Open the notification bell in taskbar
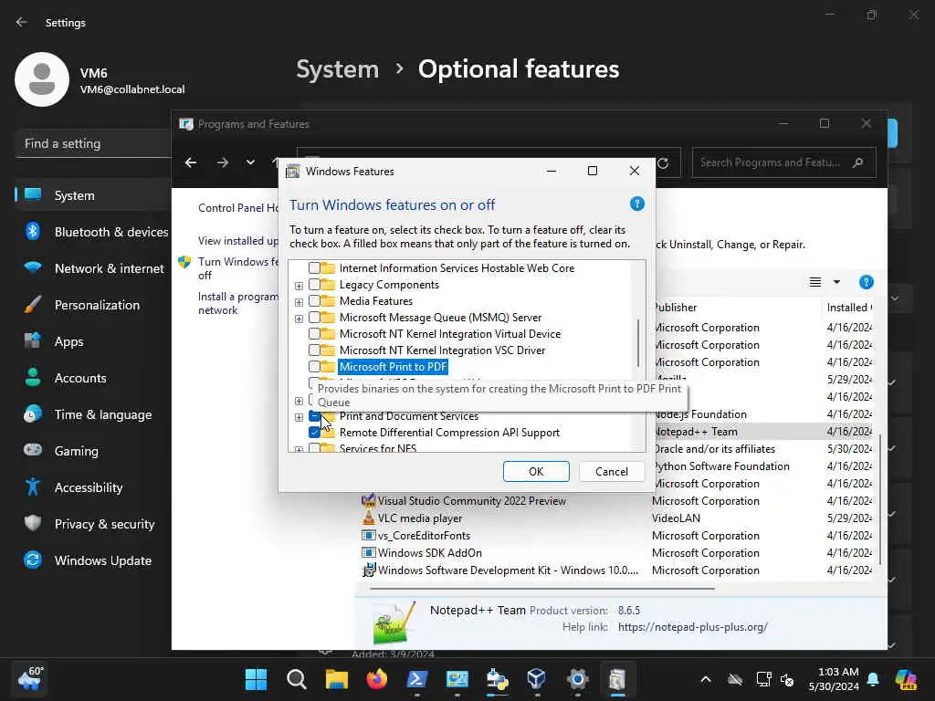This screenshot has height=701, width=935. point(873,679)
